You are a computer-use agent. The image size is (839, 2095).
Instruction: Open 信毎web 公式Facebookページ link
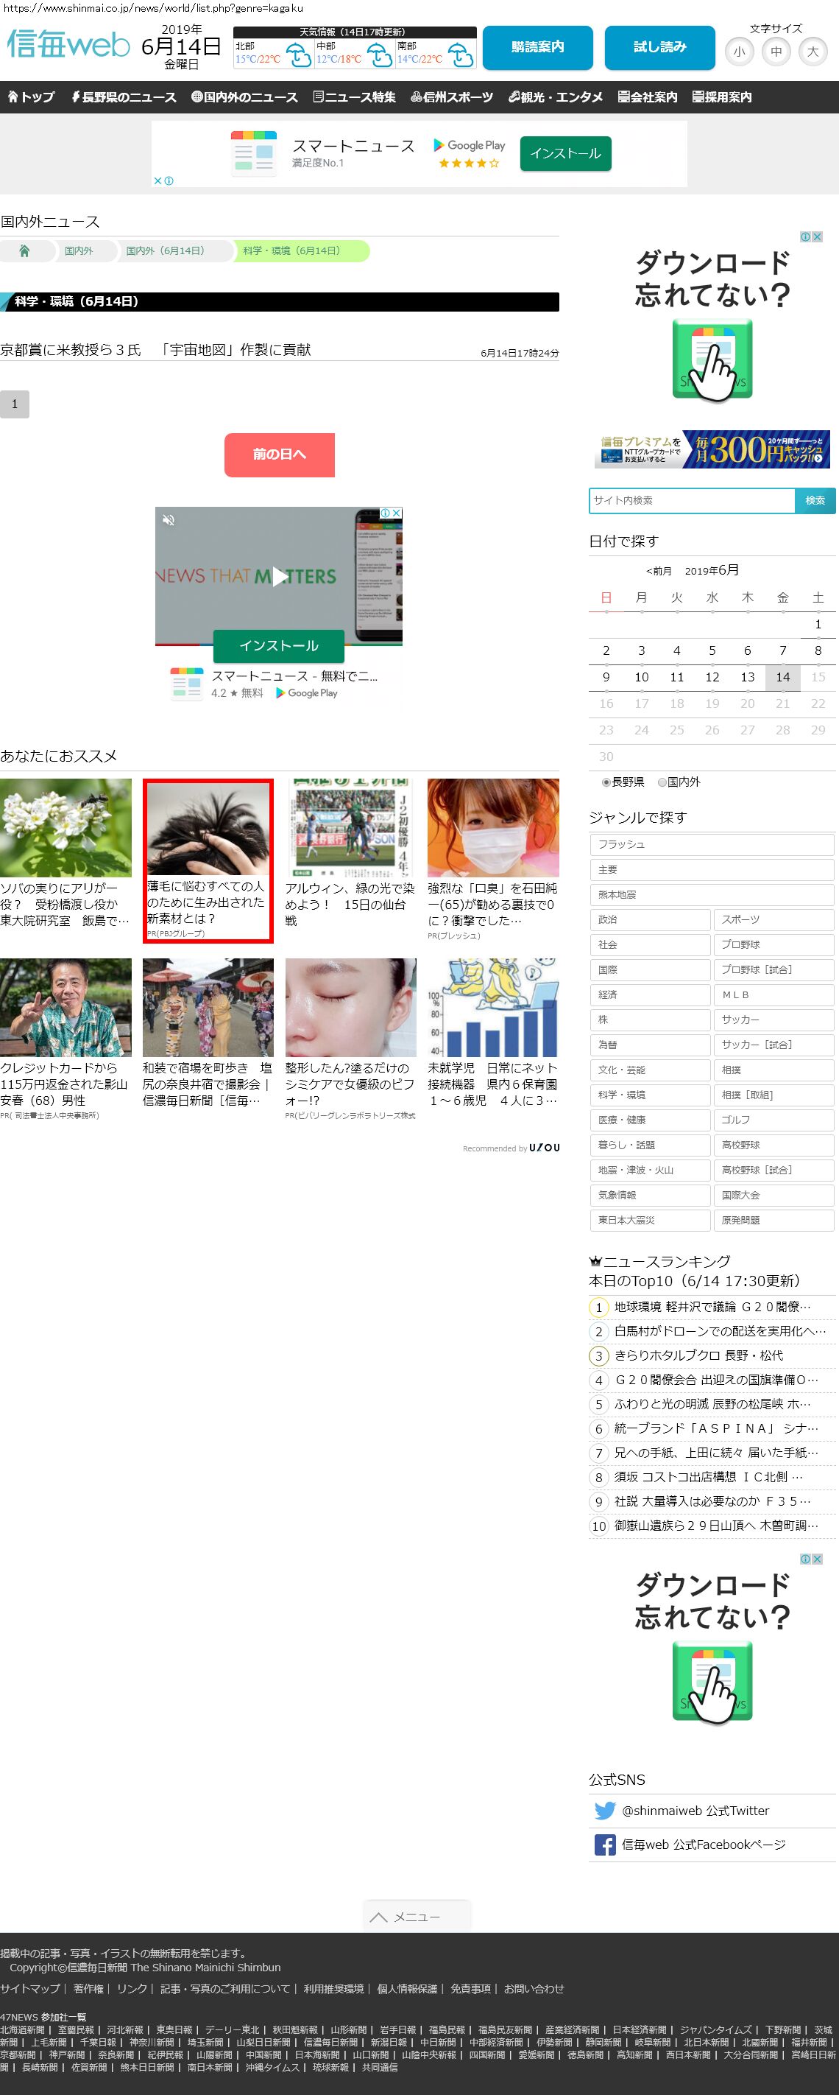coord(704,1845)
